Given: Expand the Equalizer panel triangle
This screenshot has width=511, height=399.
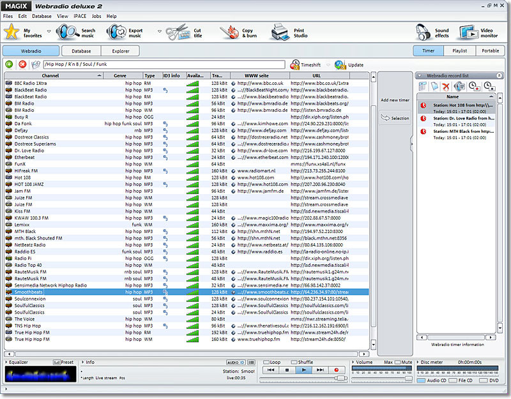Looking at the screenshot, I should click(x=6, y=362).
